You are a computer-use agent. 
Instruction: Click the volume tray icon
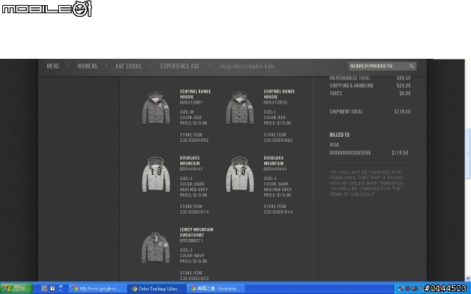(x=414, y=289)
